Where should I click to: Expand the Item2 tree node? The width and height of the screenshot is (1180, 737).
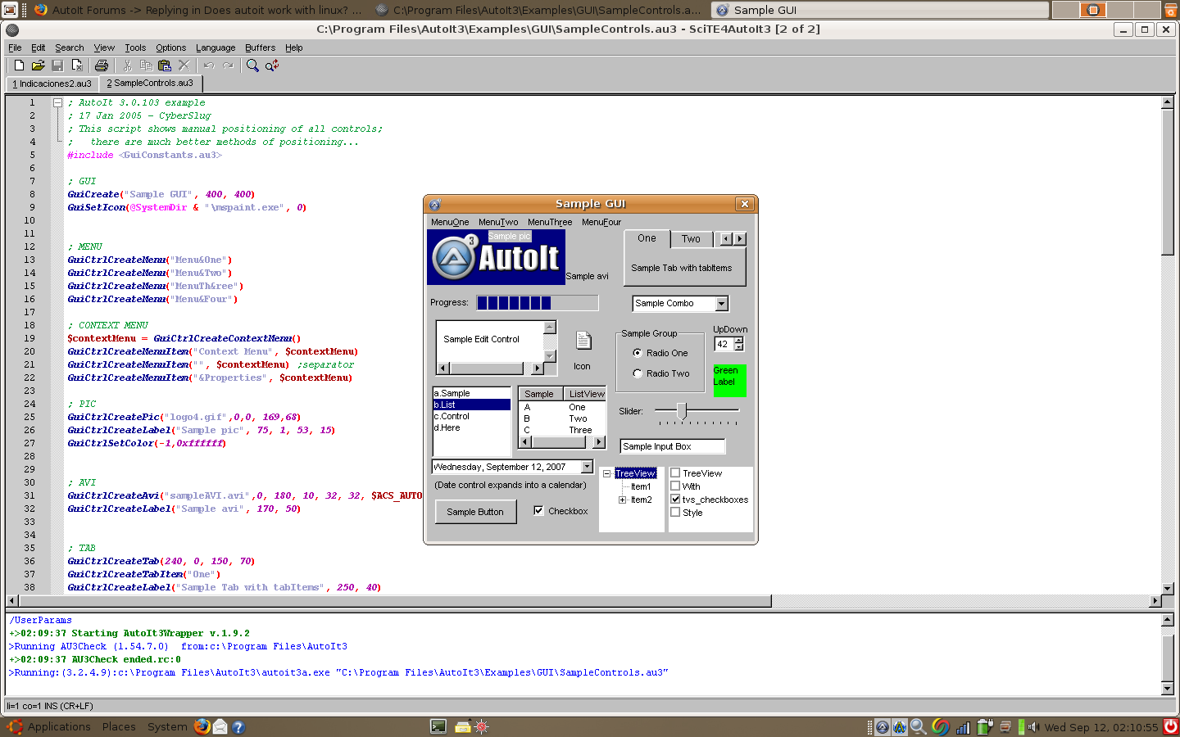(x=623, y=500)
